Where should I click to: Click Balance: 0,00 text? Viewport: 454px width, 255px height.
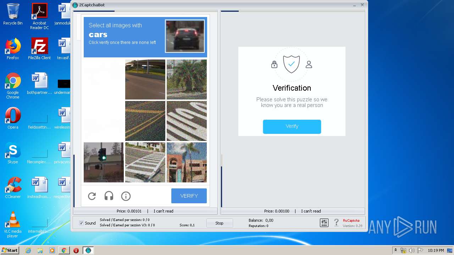(x=261, y=220)
